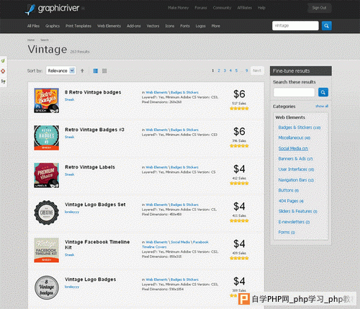Click the Forums link

coord(201,8)
